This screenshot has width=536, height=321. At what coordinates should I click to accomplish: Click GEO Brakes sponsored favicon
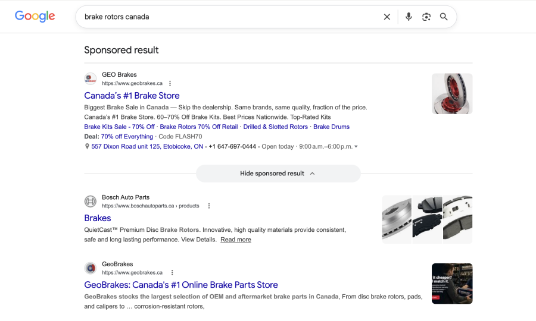click(x=91, y=79)
